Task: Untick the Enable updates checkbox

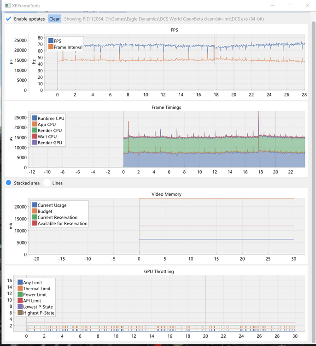Action: (x=9, y=19)
